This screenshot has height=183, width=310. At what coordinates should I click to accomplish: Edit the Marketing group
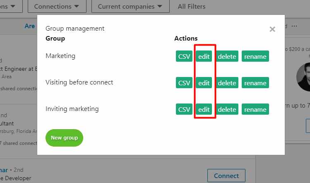tap(204, 56)
